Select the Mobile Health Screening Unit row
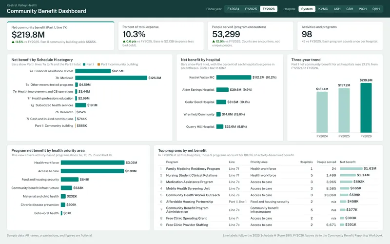The image size is (390, 244). 268,188
